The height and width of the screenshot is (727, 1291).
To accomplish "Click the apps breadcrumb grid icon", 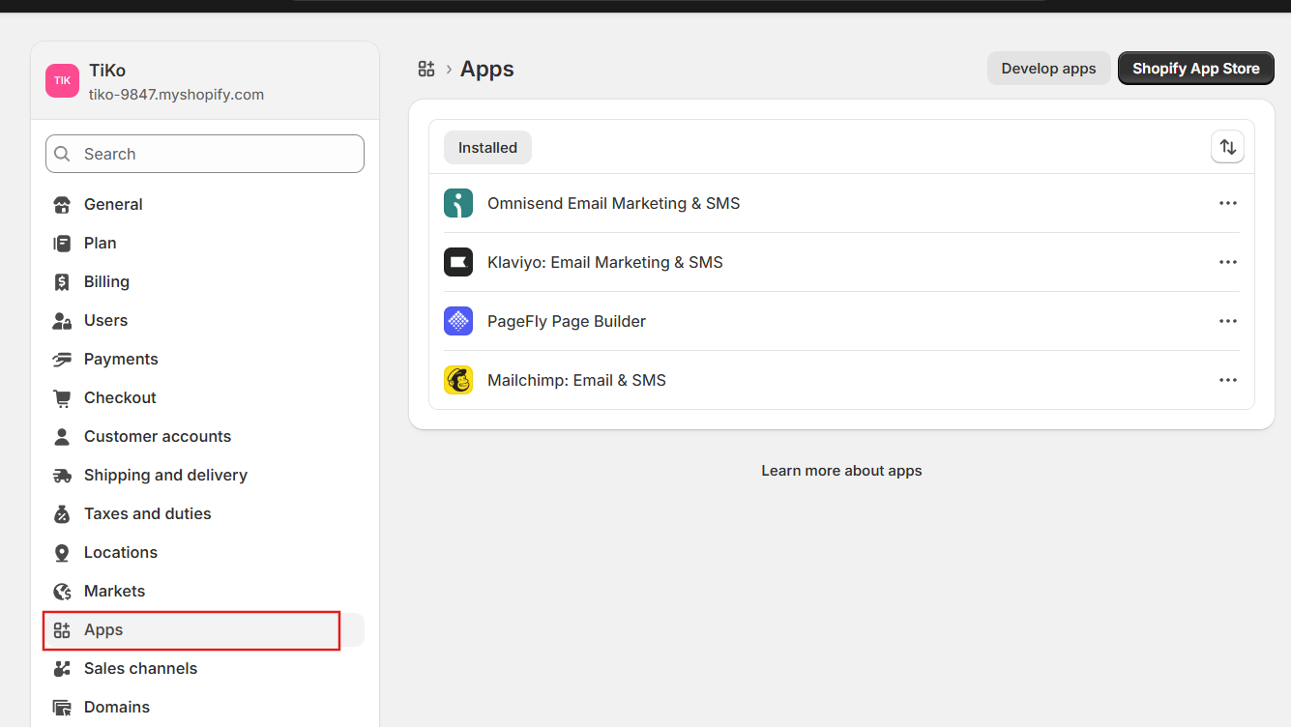I will [426, 69].
